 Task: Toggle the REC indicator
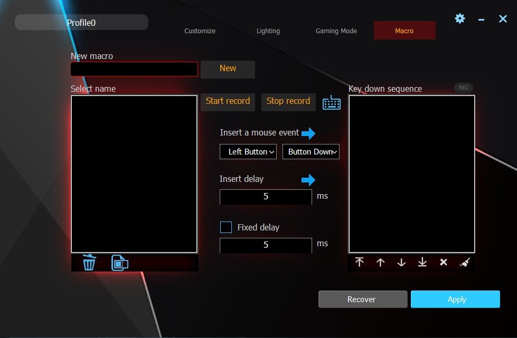(464, 88)
